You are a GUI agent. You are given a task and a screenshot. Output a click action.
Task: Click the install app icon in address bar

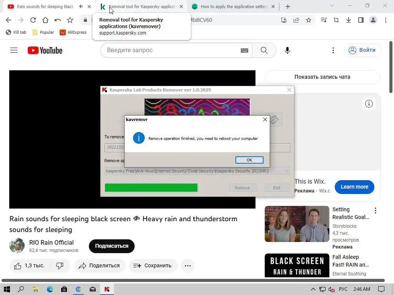click(x=284, y=20)
